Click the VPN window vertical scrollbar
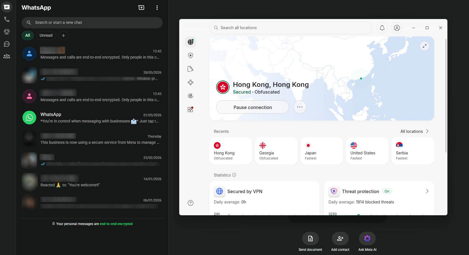Viewport: 469px width, 255px height. coord(446,95)
